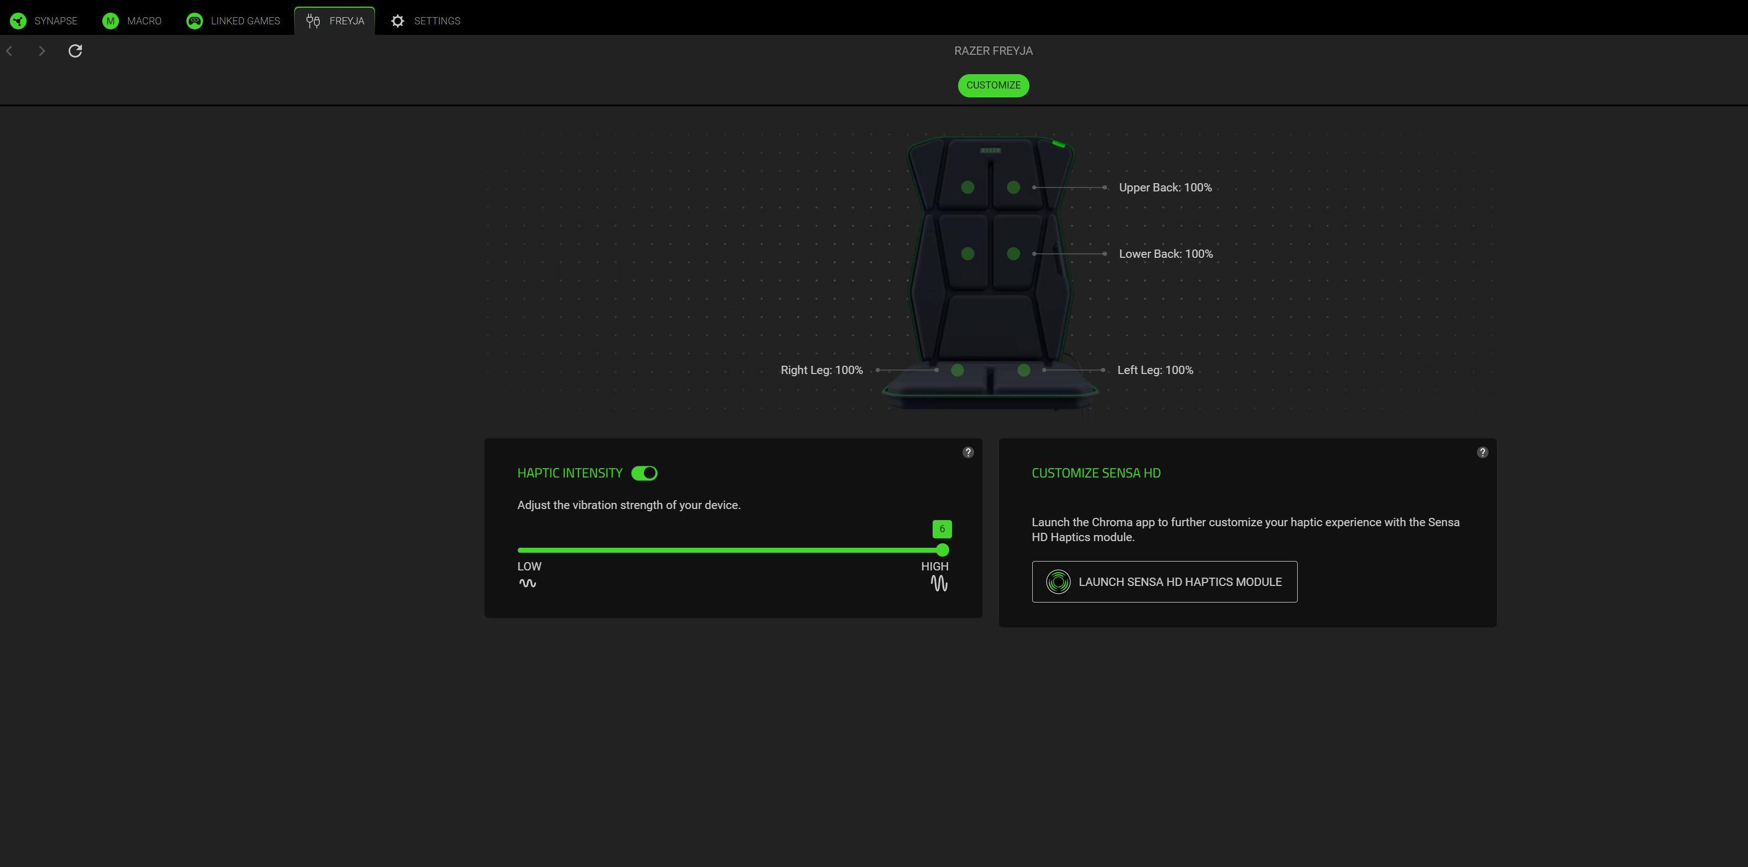Disable the Haptic Intensity toggle

tap(644, 473)
